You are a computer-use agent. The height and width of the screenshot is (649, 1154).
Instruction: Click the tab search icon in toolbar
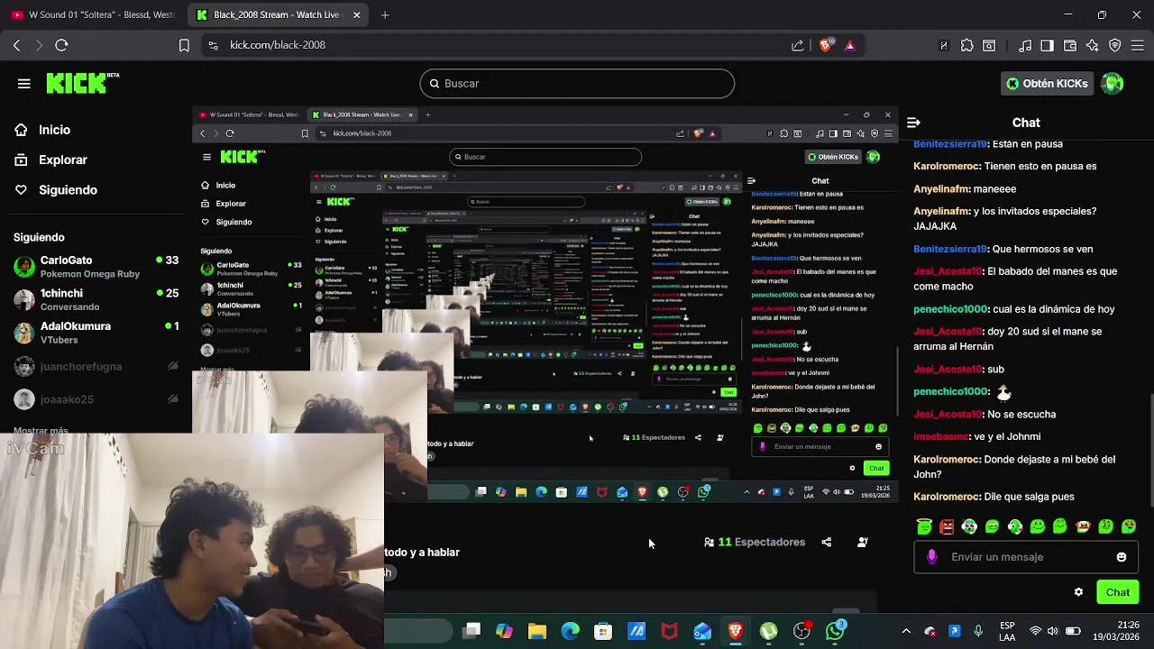[x=989, y=45]
